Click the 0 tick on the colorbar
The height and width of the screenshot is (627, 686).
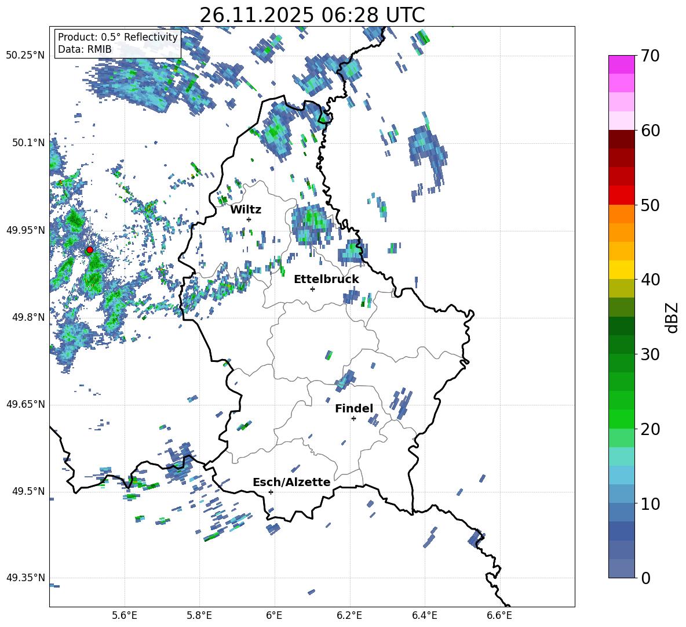coord(645,578)
